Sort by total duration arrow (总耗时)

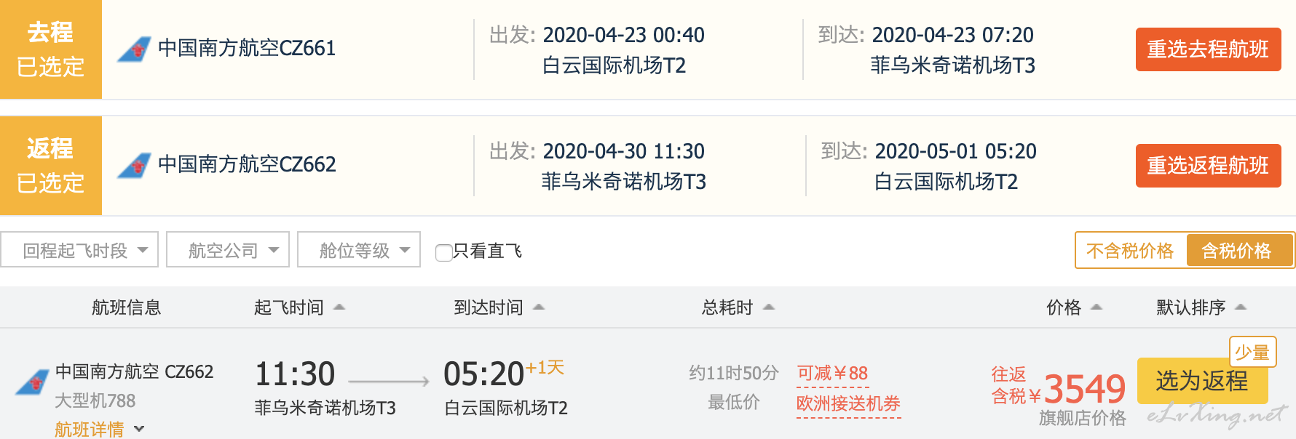[x=769, y=307]
